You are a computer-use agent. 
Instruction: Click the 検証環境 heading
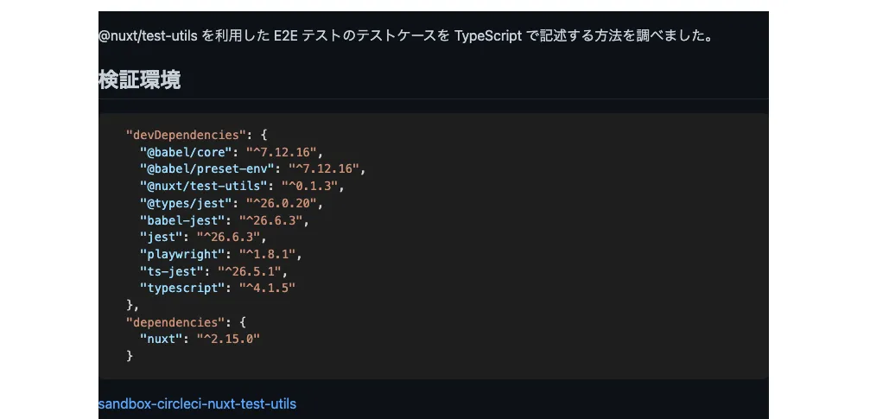[x=139, y=80]
